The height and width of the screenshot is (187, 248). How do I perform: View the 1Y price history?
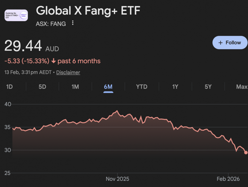(x=175, y=87)
